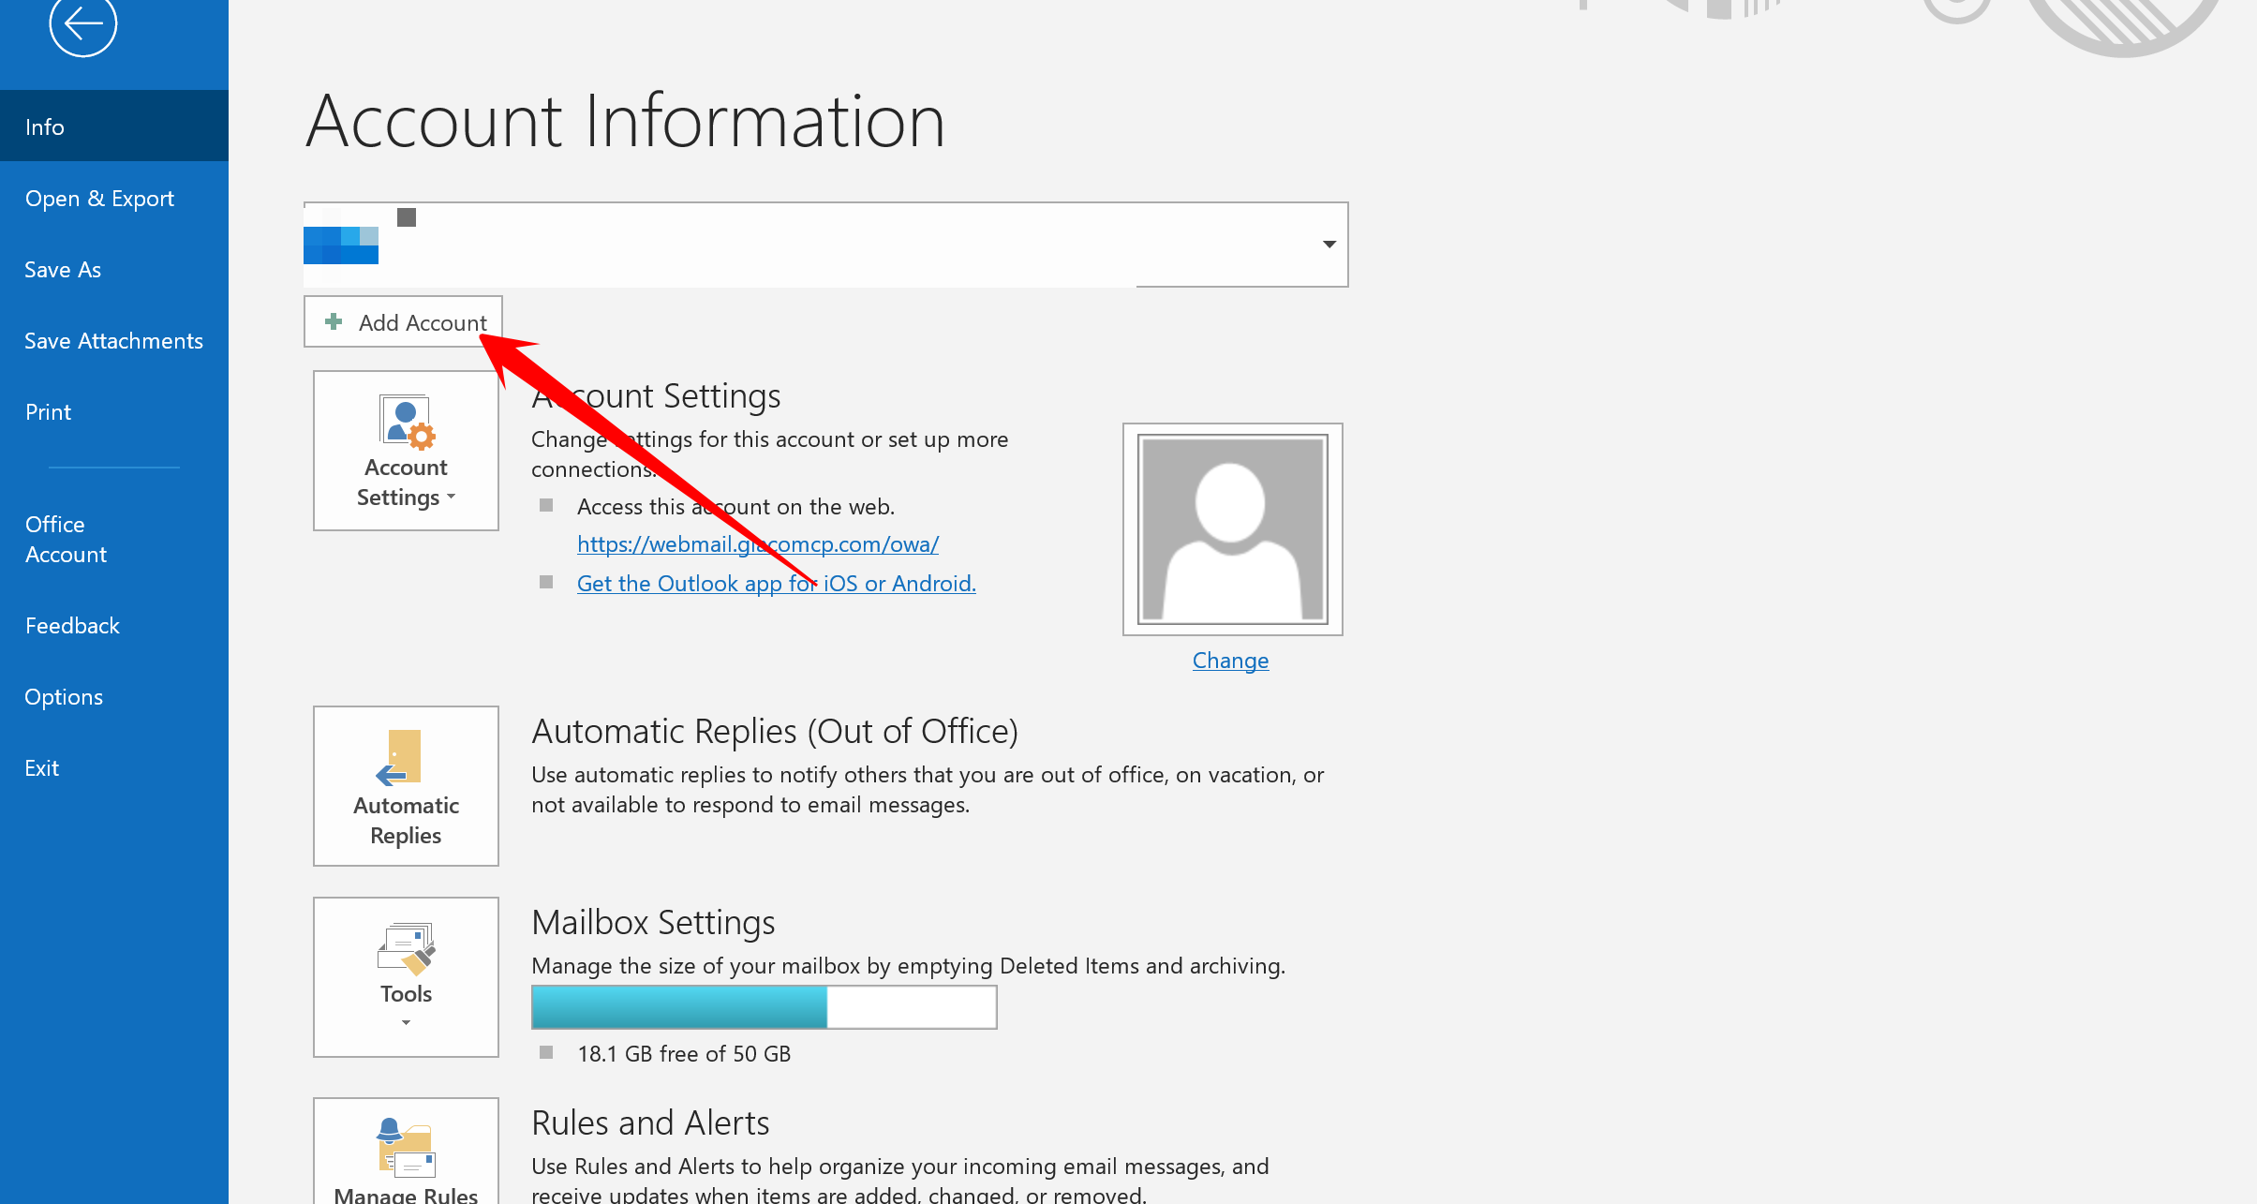The image size is (2257, 1204).
Task: Click the Manage Rules & Alerts icon
Action: pyautogui.click(x=406, y=1148)
